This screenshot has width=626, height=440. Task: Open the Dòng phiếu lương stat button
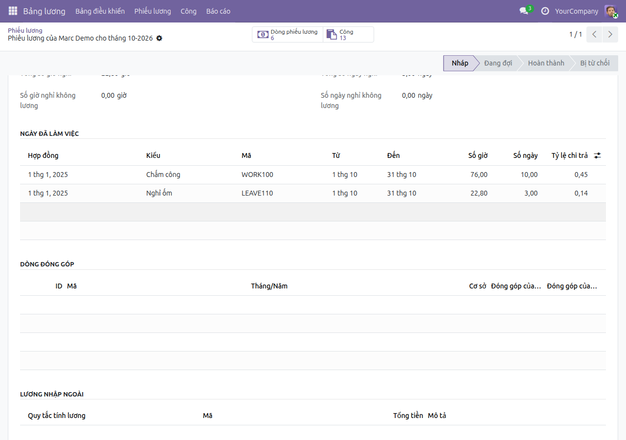288,34
